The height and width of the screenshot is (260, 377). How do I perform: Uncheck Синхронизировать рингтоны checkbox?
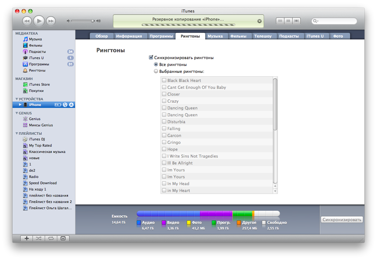point(151,57)
